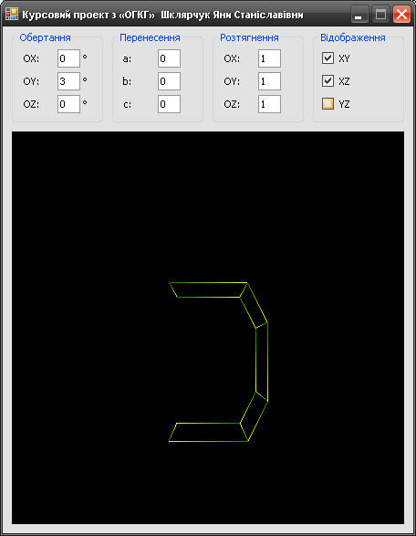
Task: Uncheck the XY reflection checkbox
Action: click(x=328, y=58)
